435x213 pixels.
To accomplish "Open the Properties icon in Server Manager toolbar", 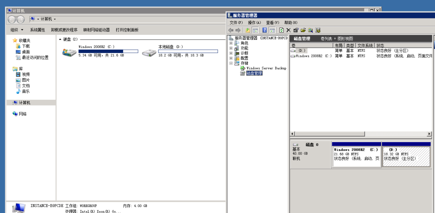I will click(x=296, y=30).
